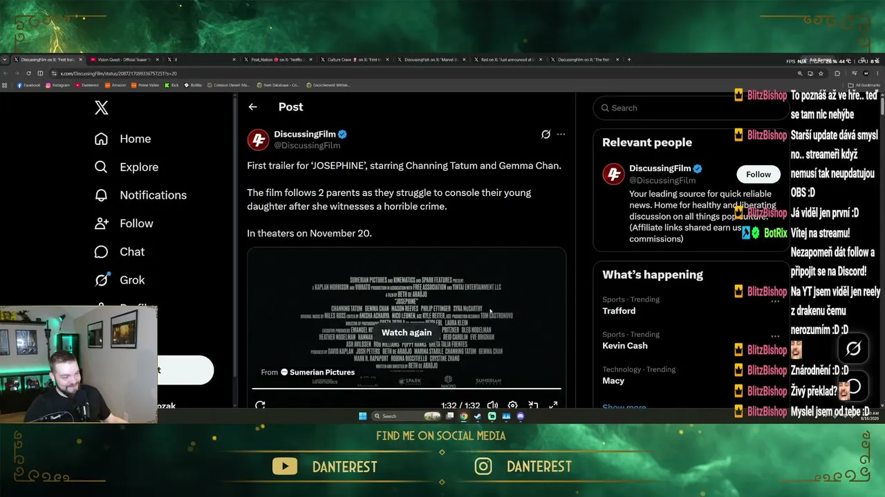The height and width of the screenshot is (497, 885).
Task: Open the Amazon bookmark
Action: point(115,85)
